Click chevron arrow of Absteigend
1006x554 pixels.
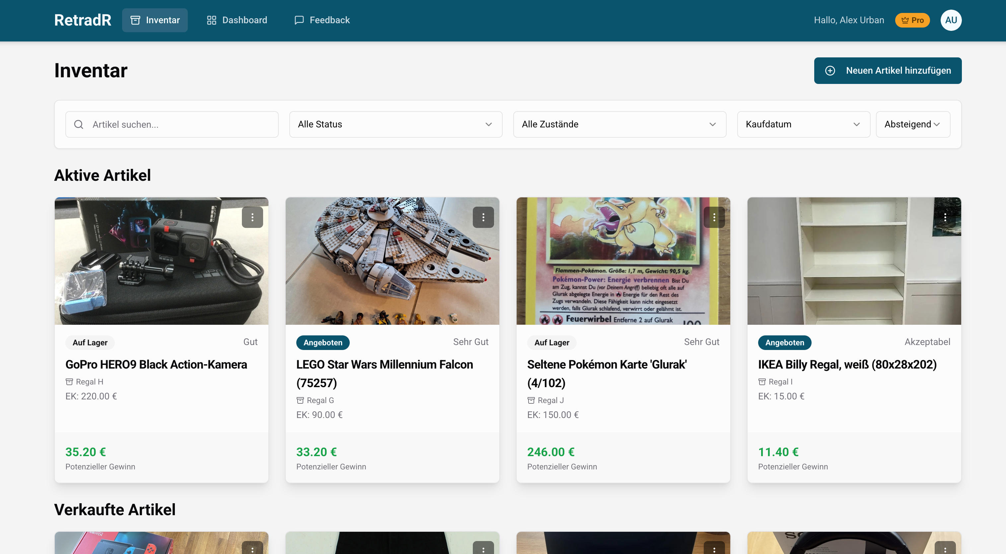coord(936,124)
